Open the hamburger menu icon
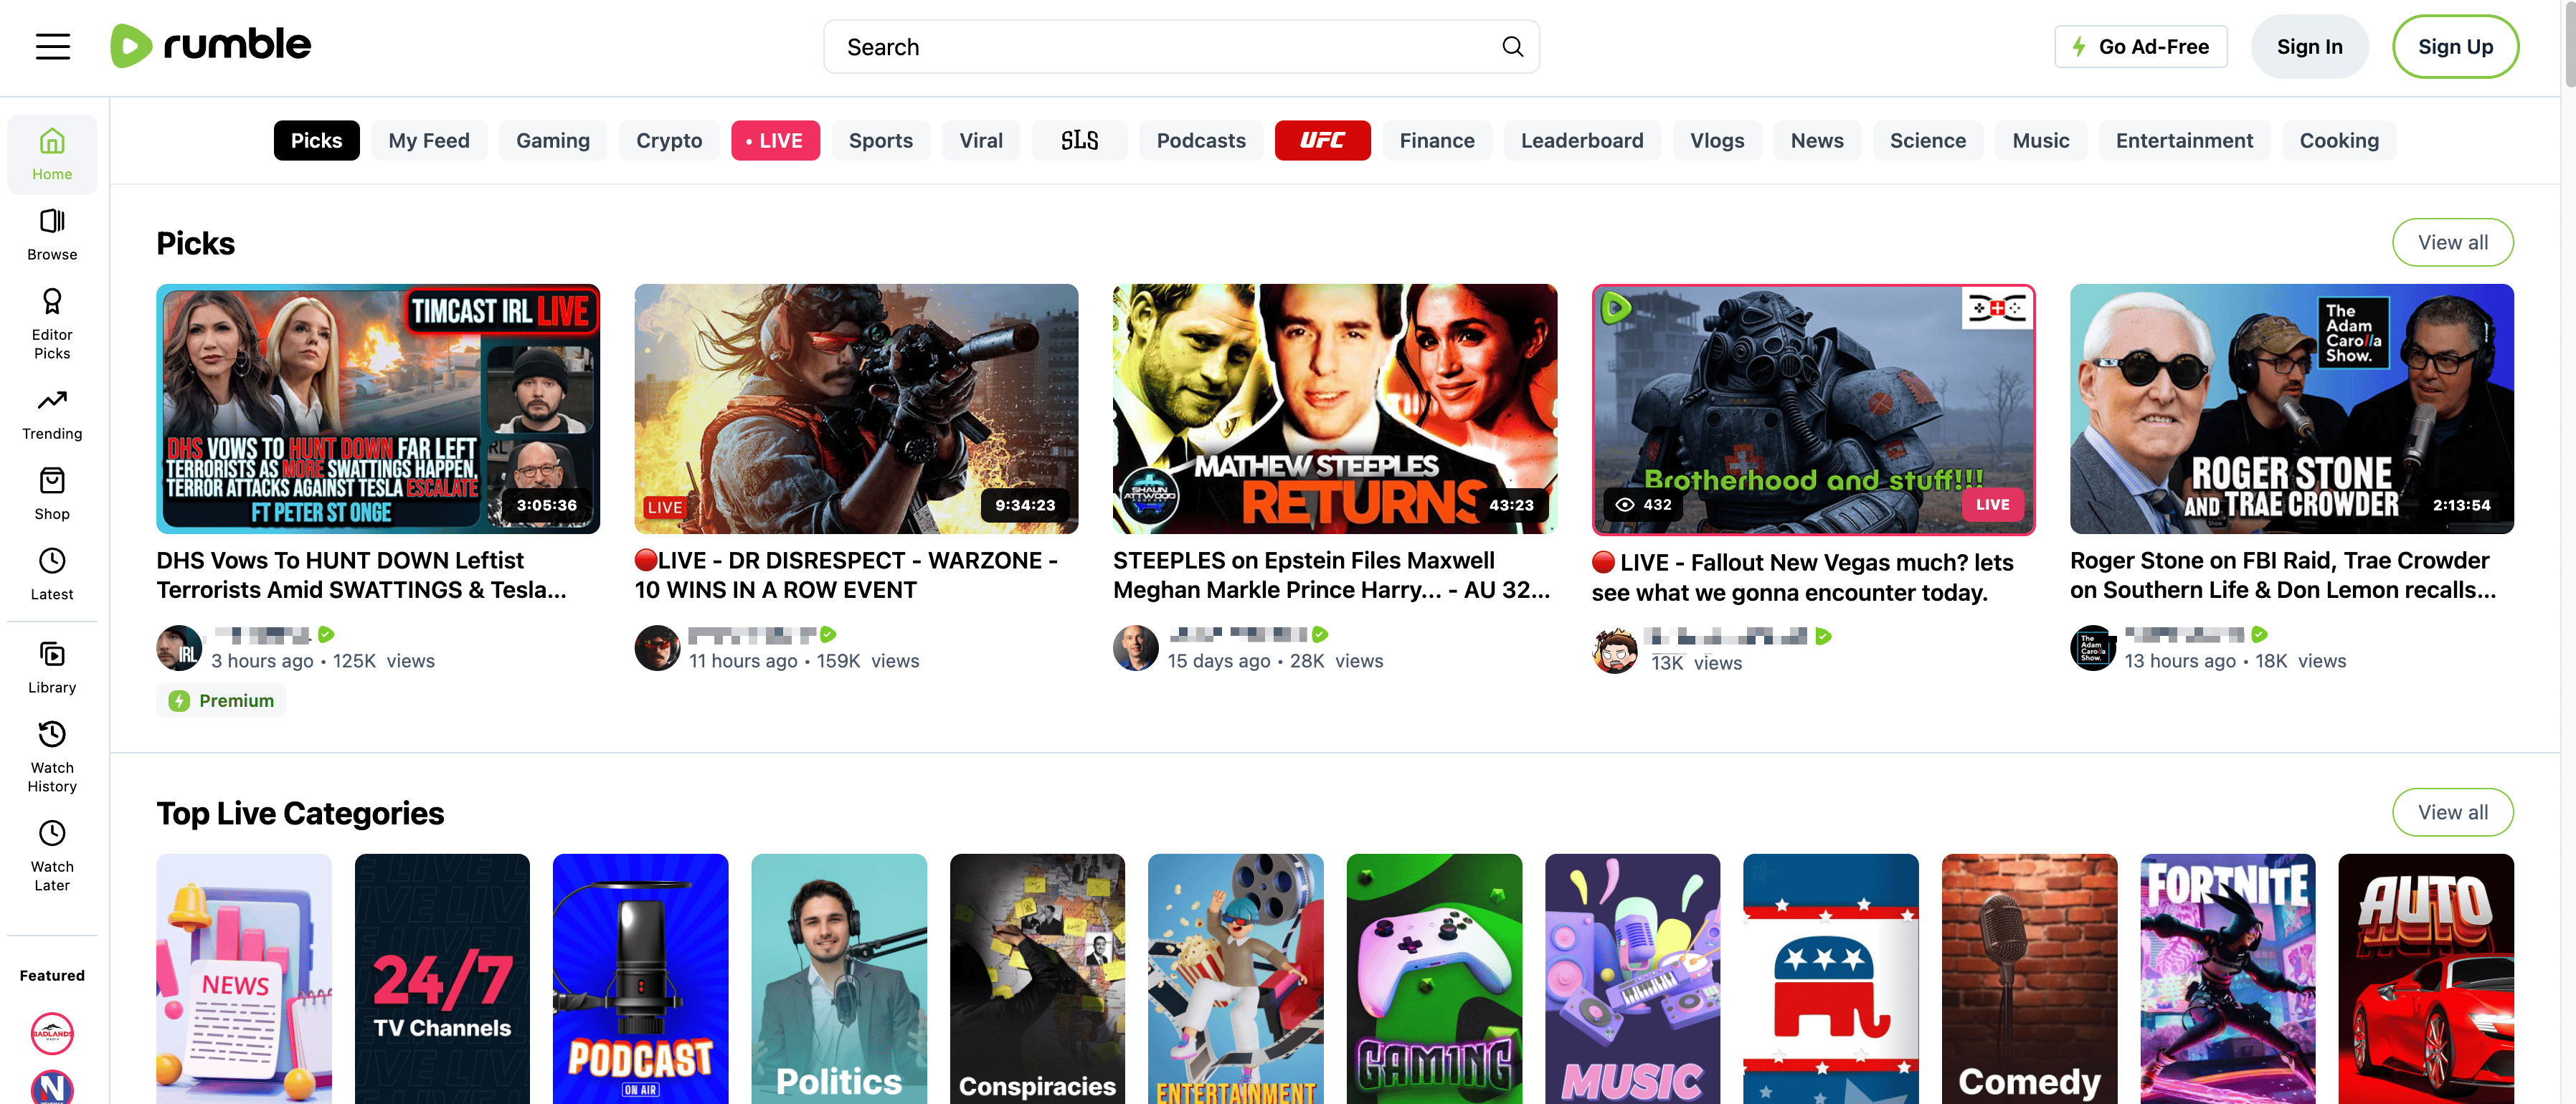2576x1104 pixels. (x=53, y=47)
